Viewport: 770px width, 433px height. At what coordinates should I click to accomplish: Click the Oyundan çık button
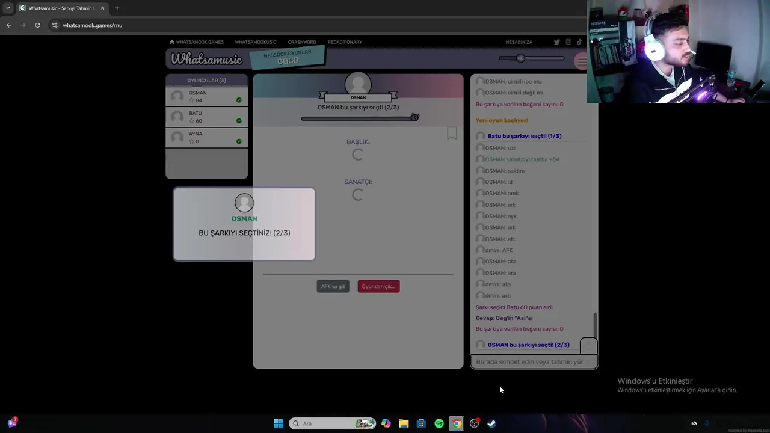tap(378, 286)
